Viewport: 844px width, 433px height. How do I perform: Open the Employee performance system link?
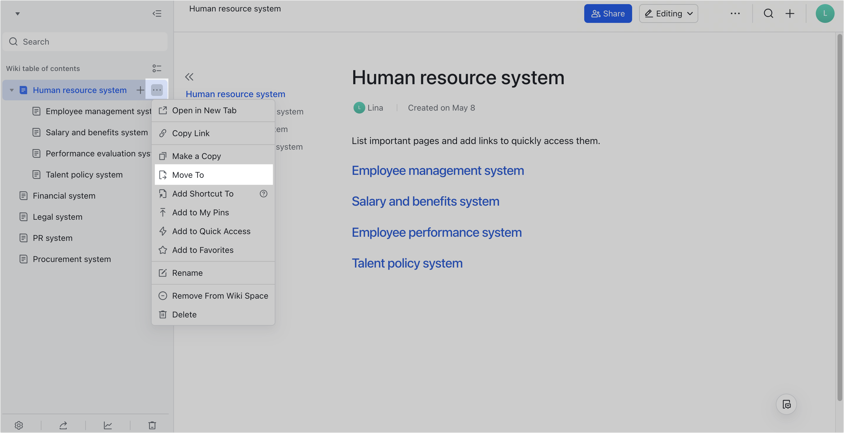436,232
